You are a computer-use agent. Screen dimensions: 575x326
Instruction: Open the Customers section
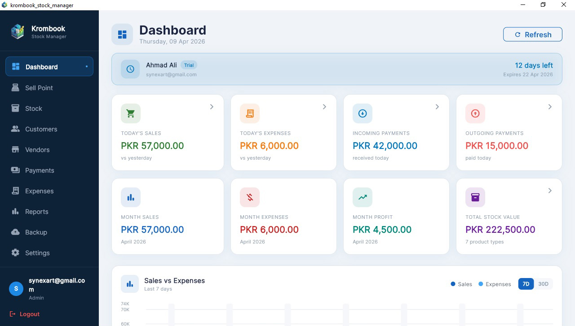point(16,129)
